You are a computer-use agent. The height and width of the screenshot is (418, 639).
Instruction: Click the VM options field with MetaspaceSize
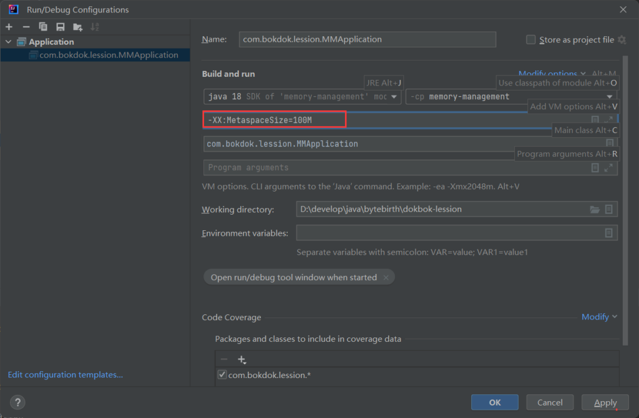(x=410, y=120)
